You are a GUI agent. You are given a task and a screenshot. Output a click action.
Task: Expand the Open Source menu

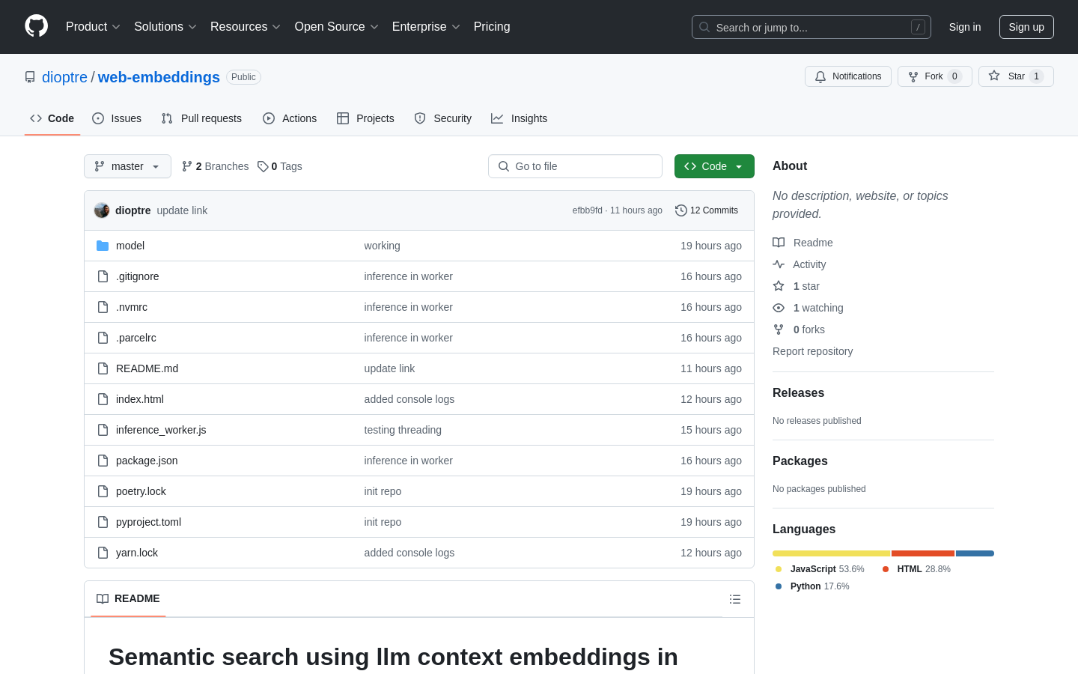[337, 26]
